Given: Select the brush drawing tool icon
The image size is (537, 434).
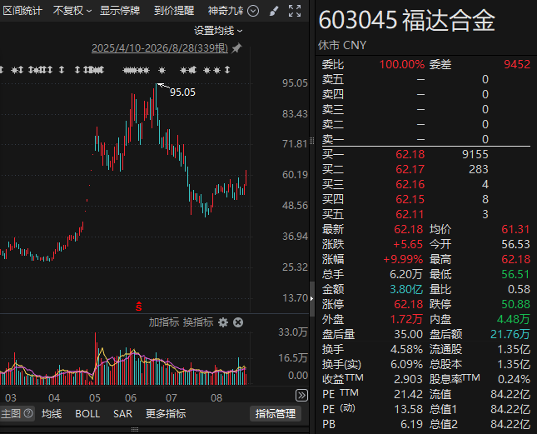Looking at the screenshot, I should 274,11.
